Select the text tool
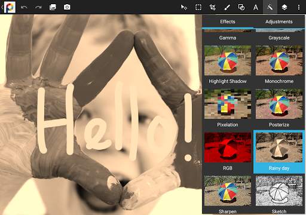 point(256,7)
